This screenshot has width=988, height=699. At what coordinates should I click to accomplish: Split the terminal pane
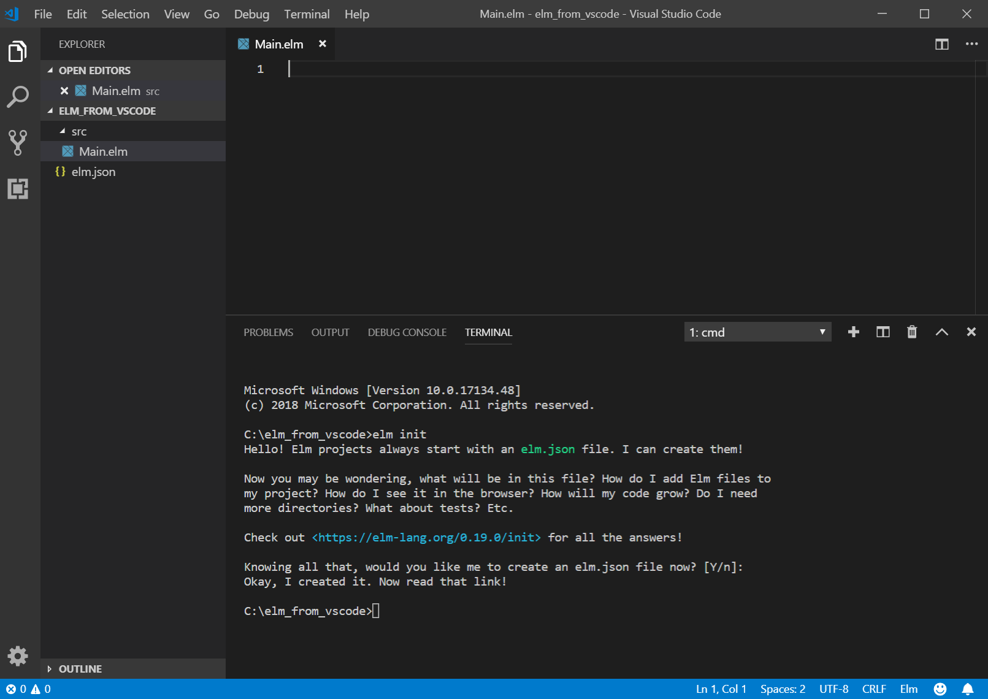point(883,332)
